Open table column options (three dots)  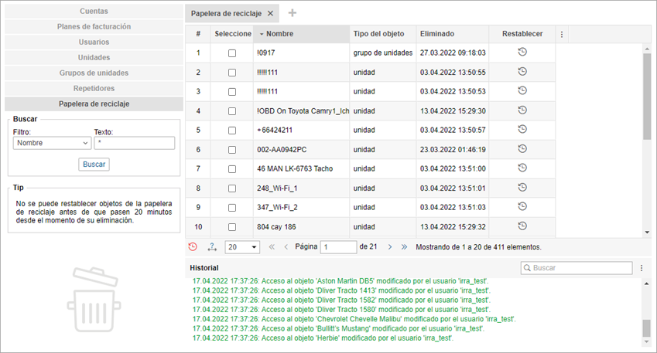[x=562, y=34]
